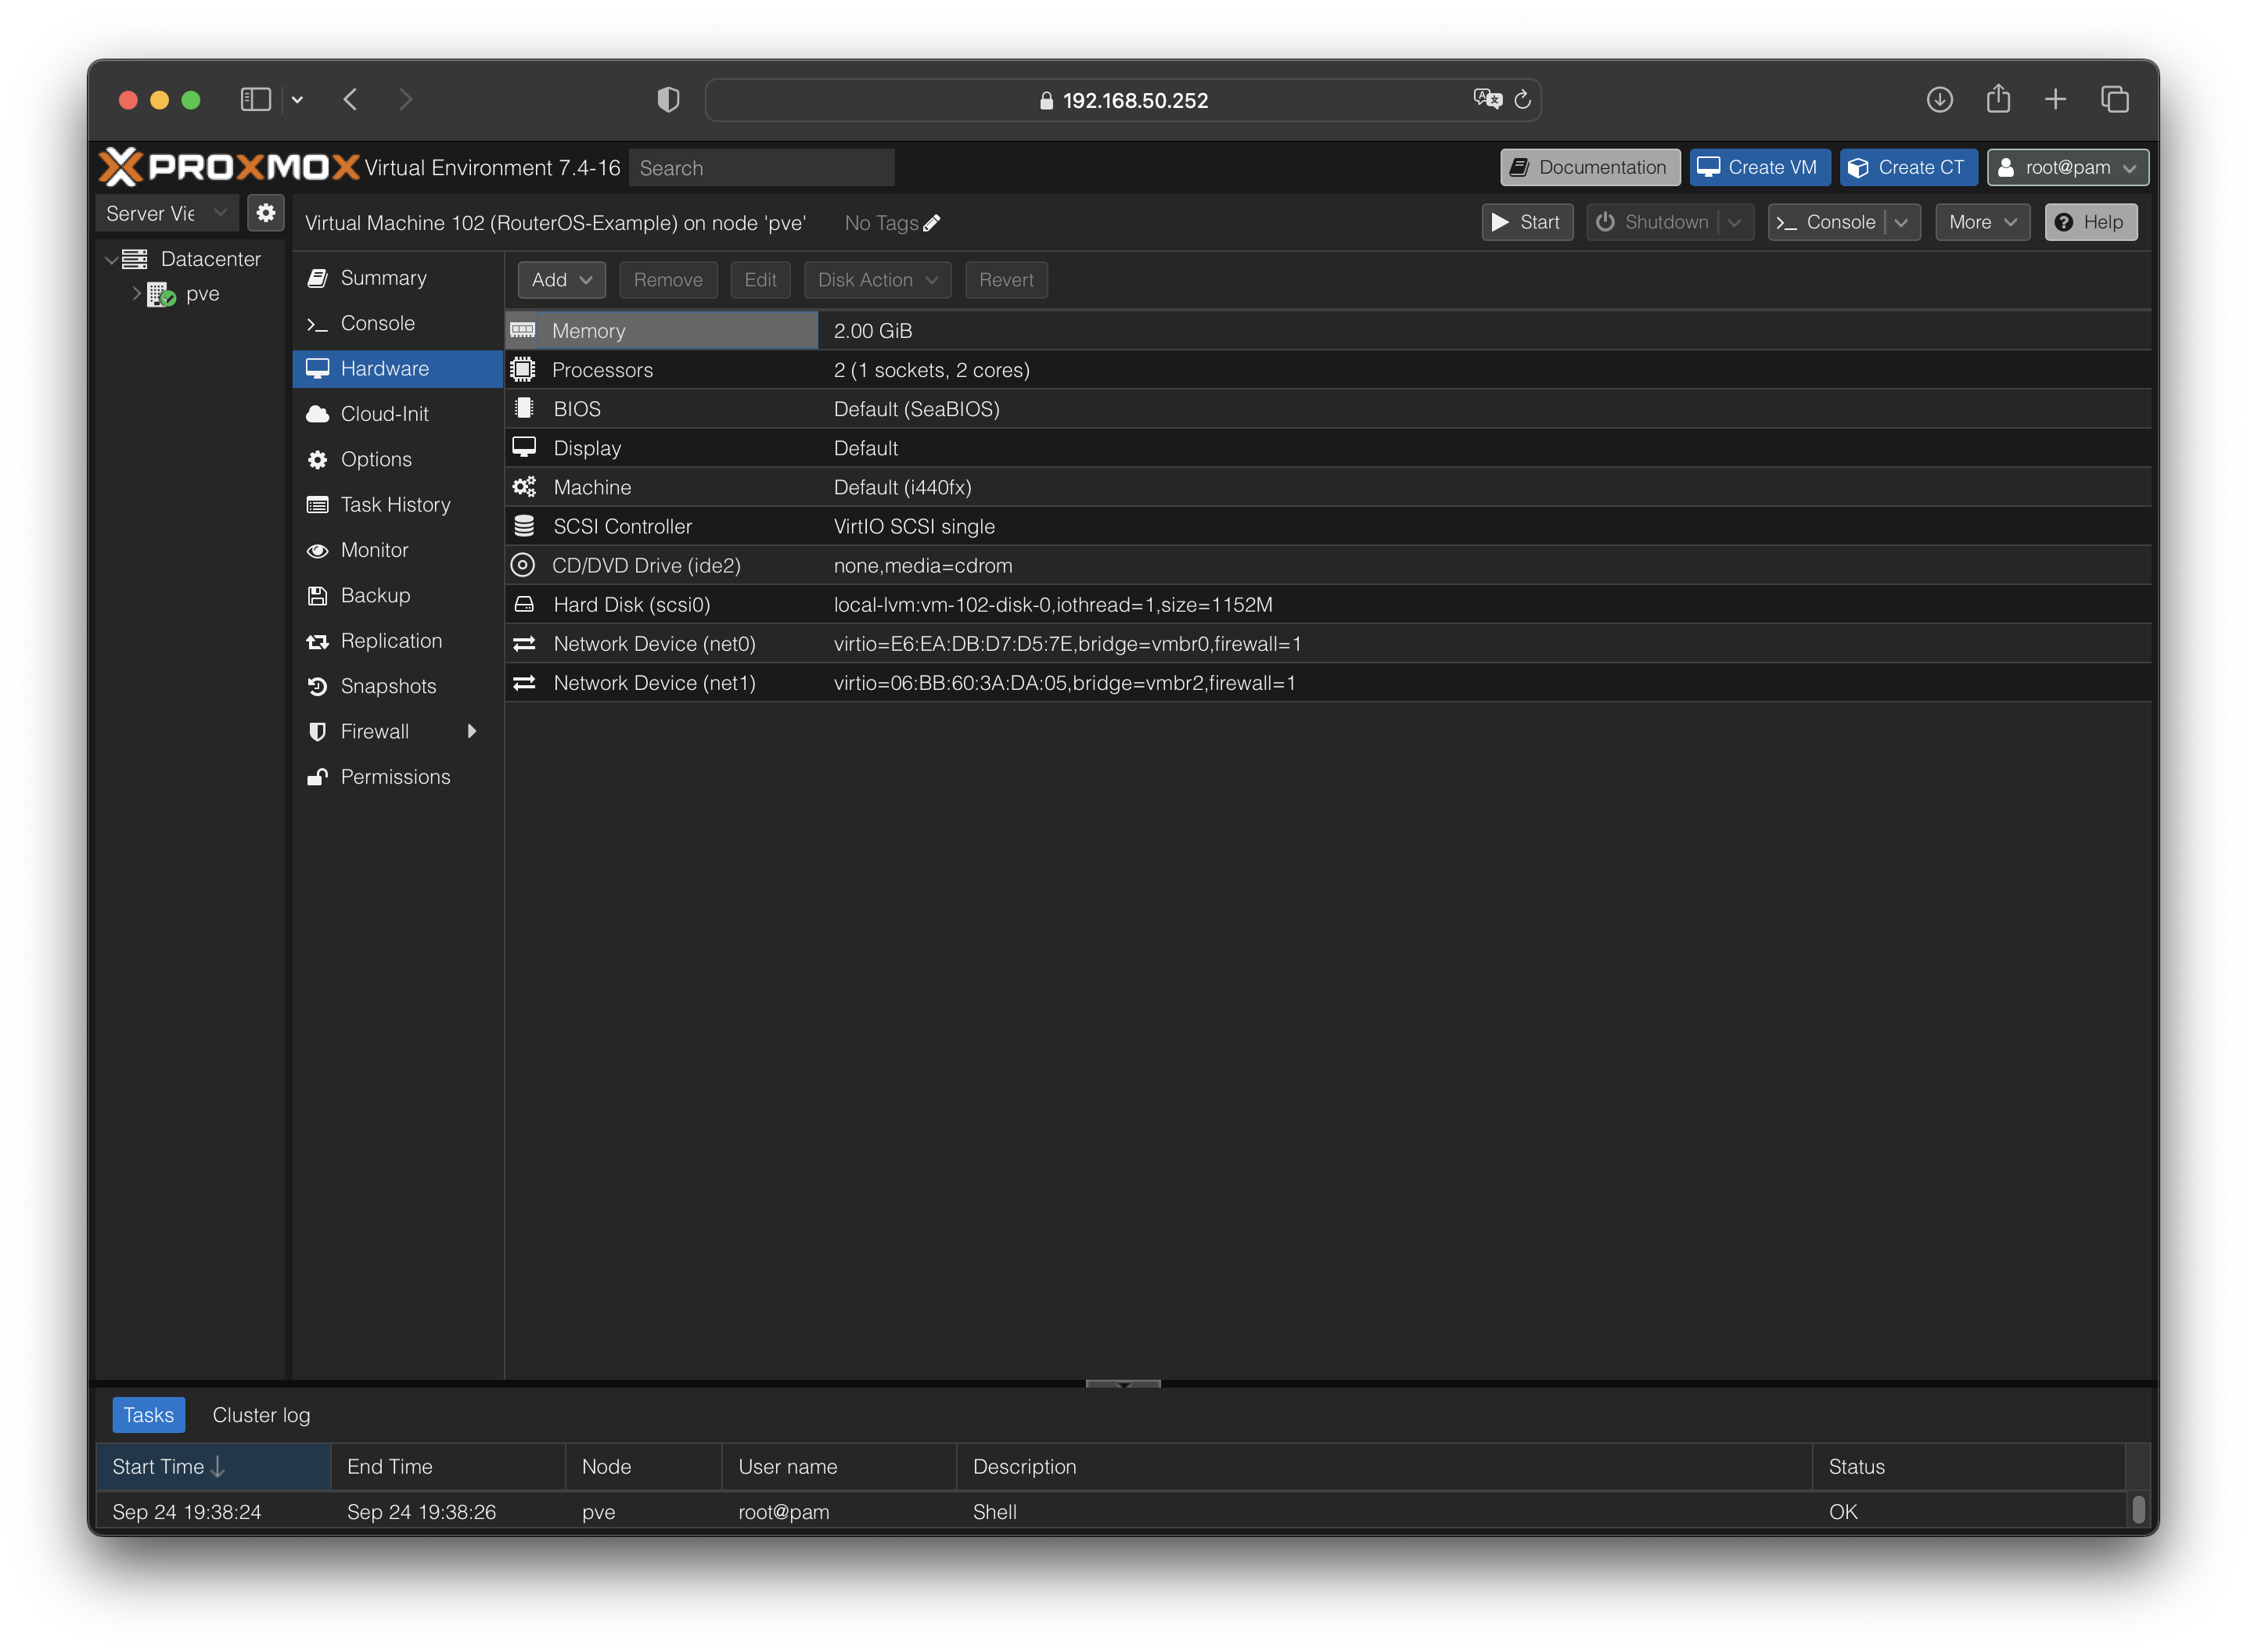Click the Safari privacy shield icon
The width and height of the screenshot is (2247, 1652).
click(x=668, y=100)
